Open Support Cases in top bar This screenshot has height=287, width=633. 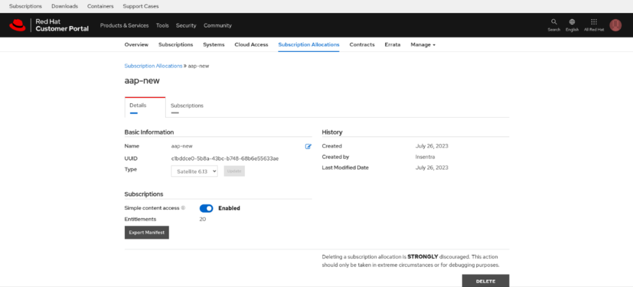pyautogui.click(x=141, y=6)
